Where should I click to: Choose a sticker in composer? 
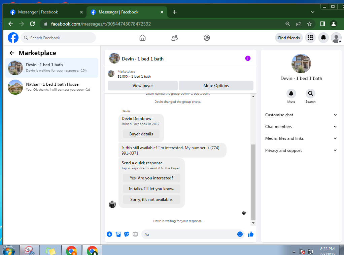tap(127, 234)
